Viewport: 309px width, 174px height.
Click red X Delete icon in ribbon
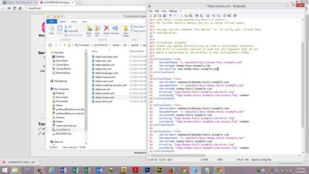107,29
